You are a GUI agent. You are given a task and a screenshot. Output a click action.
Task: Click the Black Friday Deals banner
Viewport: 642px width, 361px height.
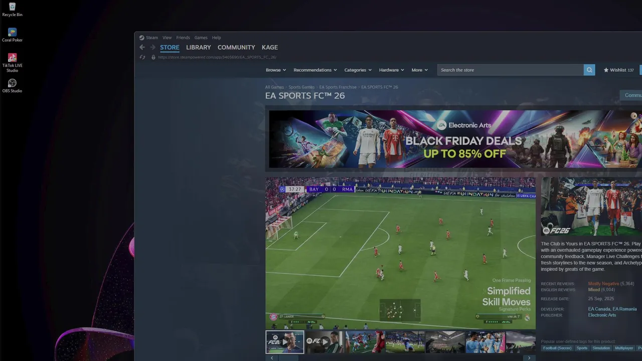[455, 139]
